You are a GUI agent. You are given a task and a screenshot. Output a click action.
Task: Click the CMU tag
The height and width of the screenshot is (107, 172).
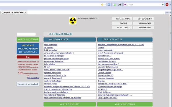pos(20,73)
